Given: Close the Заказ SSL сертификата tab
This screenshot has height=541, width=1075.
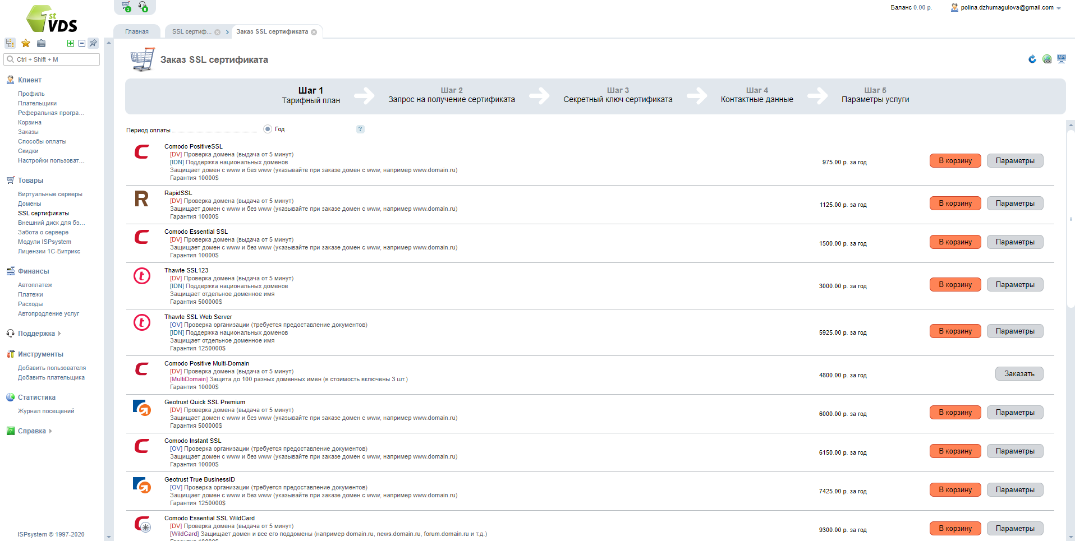Looking at the screenshot, I should coord(314,32).
